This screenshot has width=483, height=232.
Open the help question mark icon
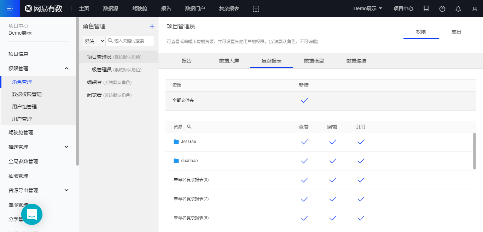(x=442, y=9)
